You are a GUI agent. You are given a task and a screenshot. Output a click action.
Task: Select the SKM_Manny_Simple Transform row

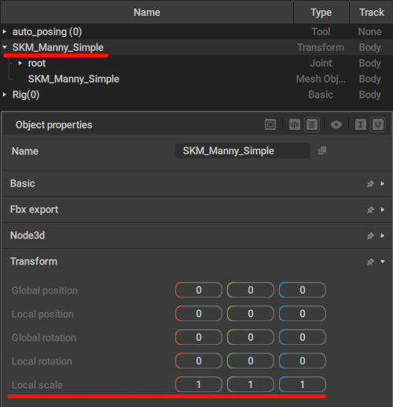tap(196, 47)
